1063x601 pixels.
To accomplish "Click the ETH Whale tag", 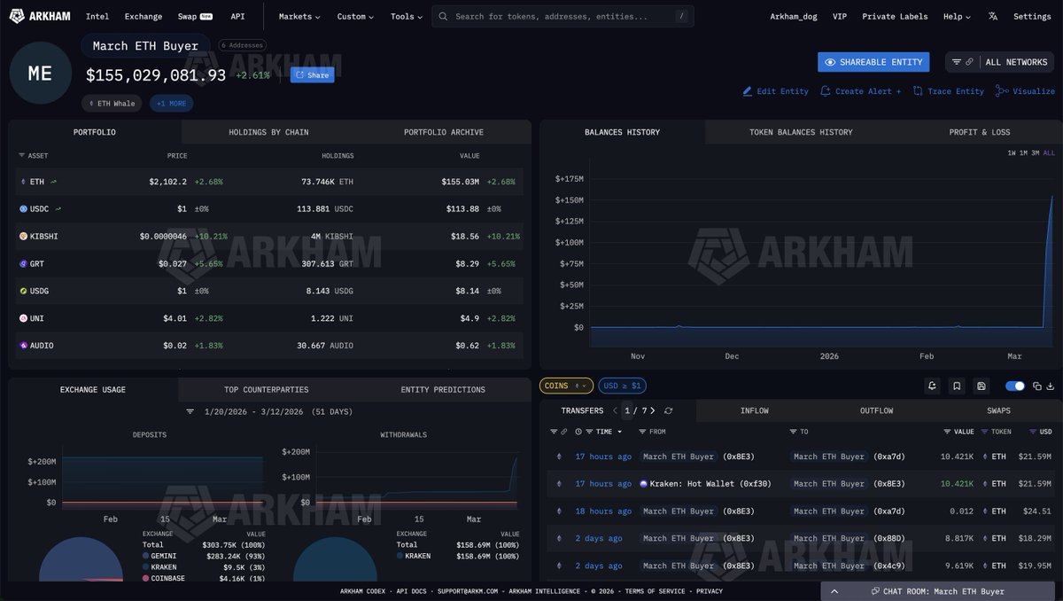I will point(112,104).
